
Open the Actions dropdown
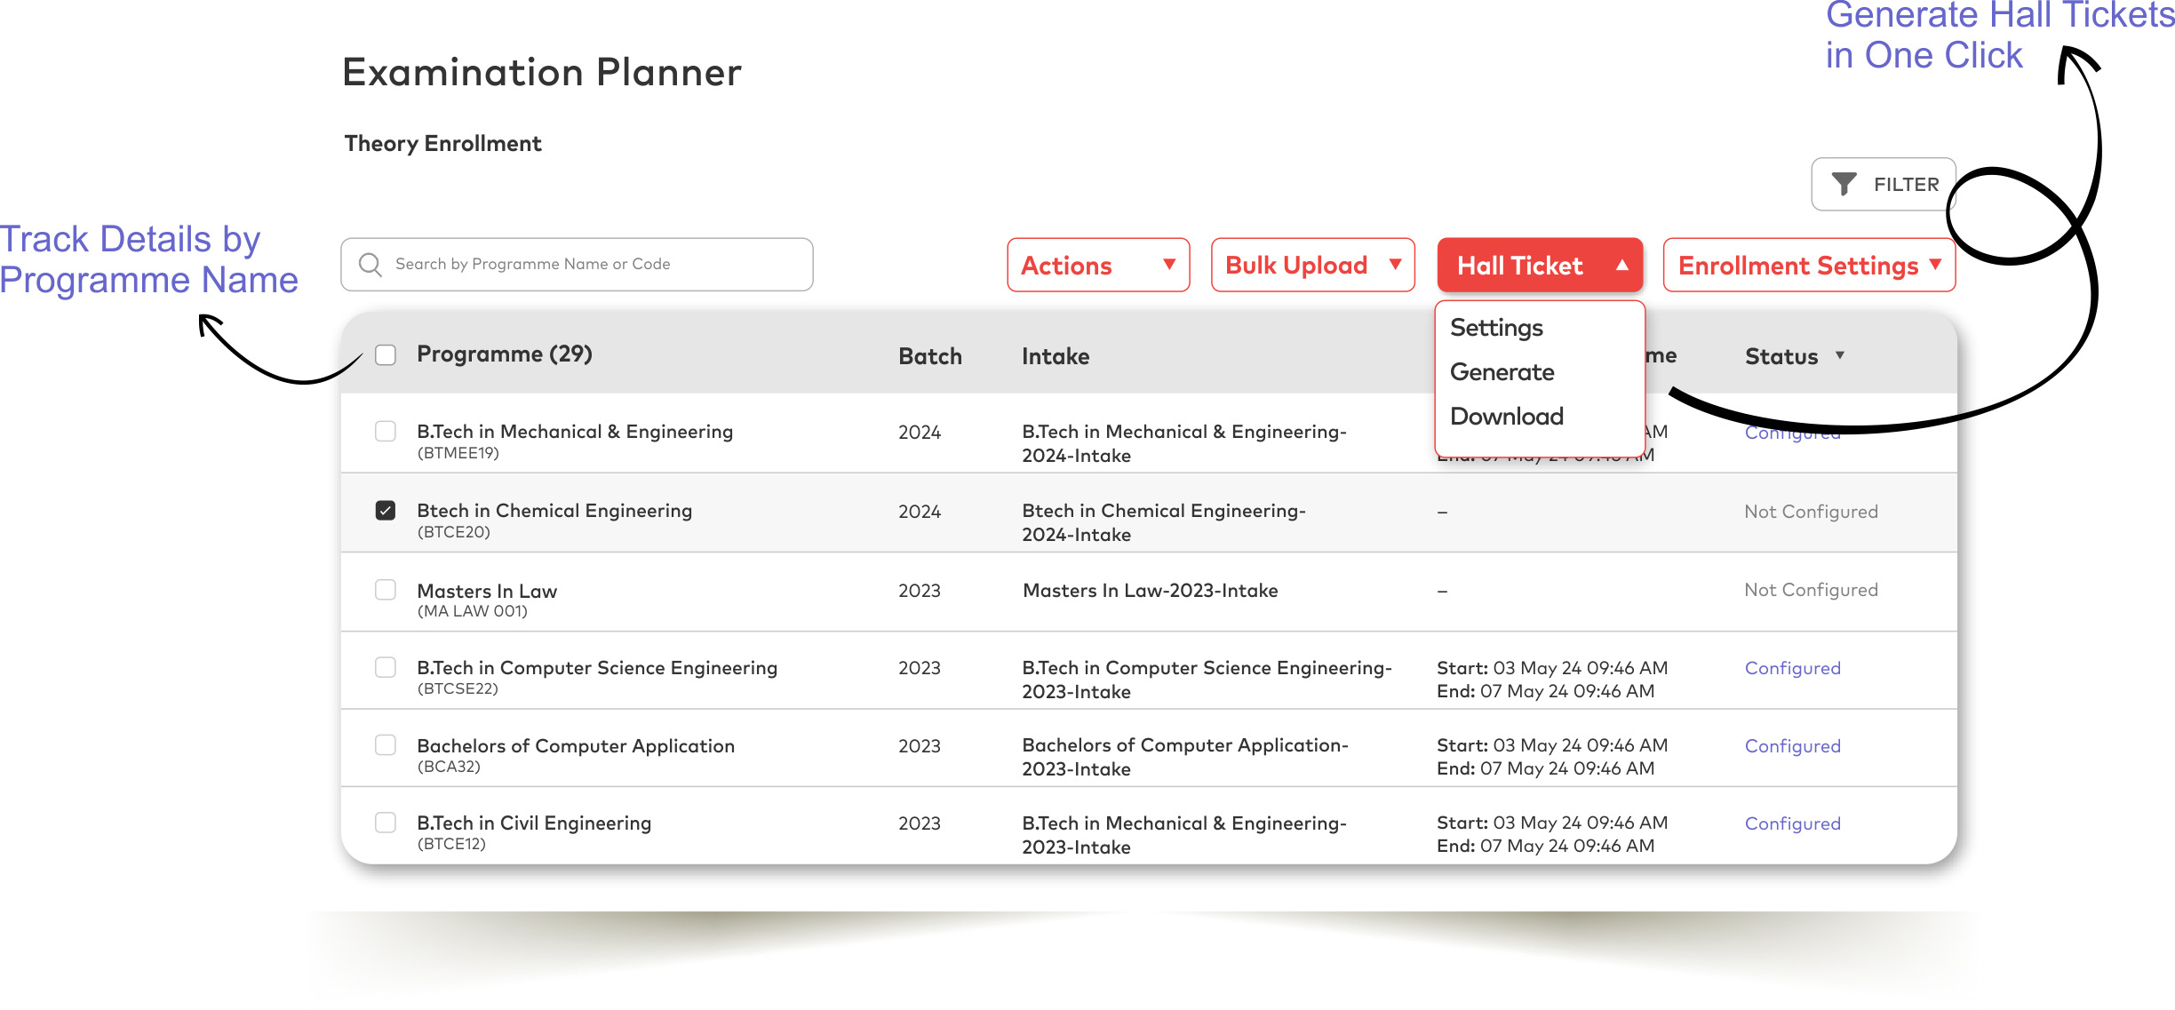coord(1098,265)
